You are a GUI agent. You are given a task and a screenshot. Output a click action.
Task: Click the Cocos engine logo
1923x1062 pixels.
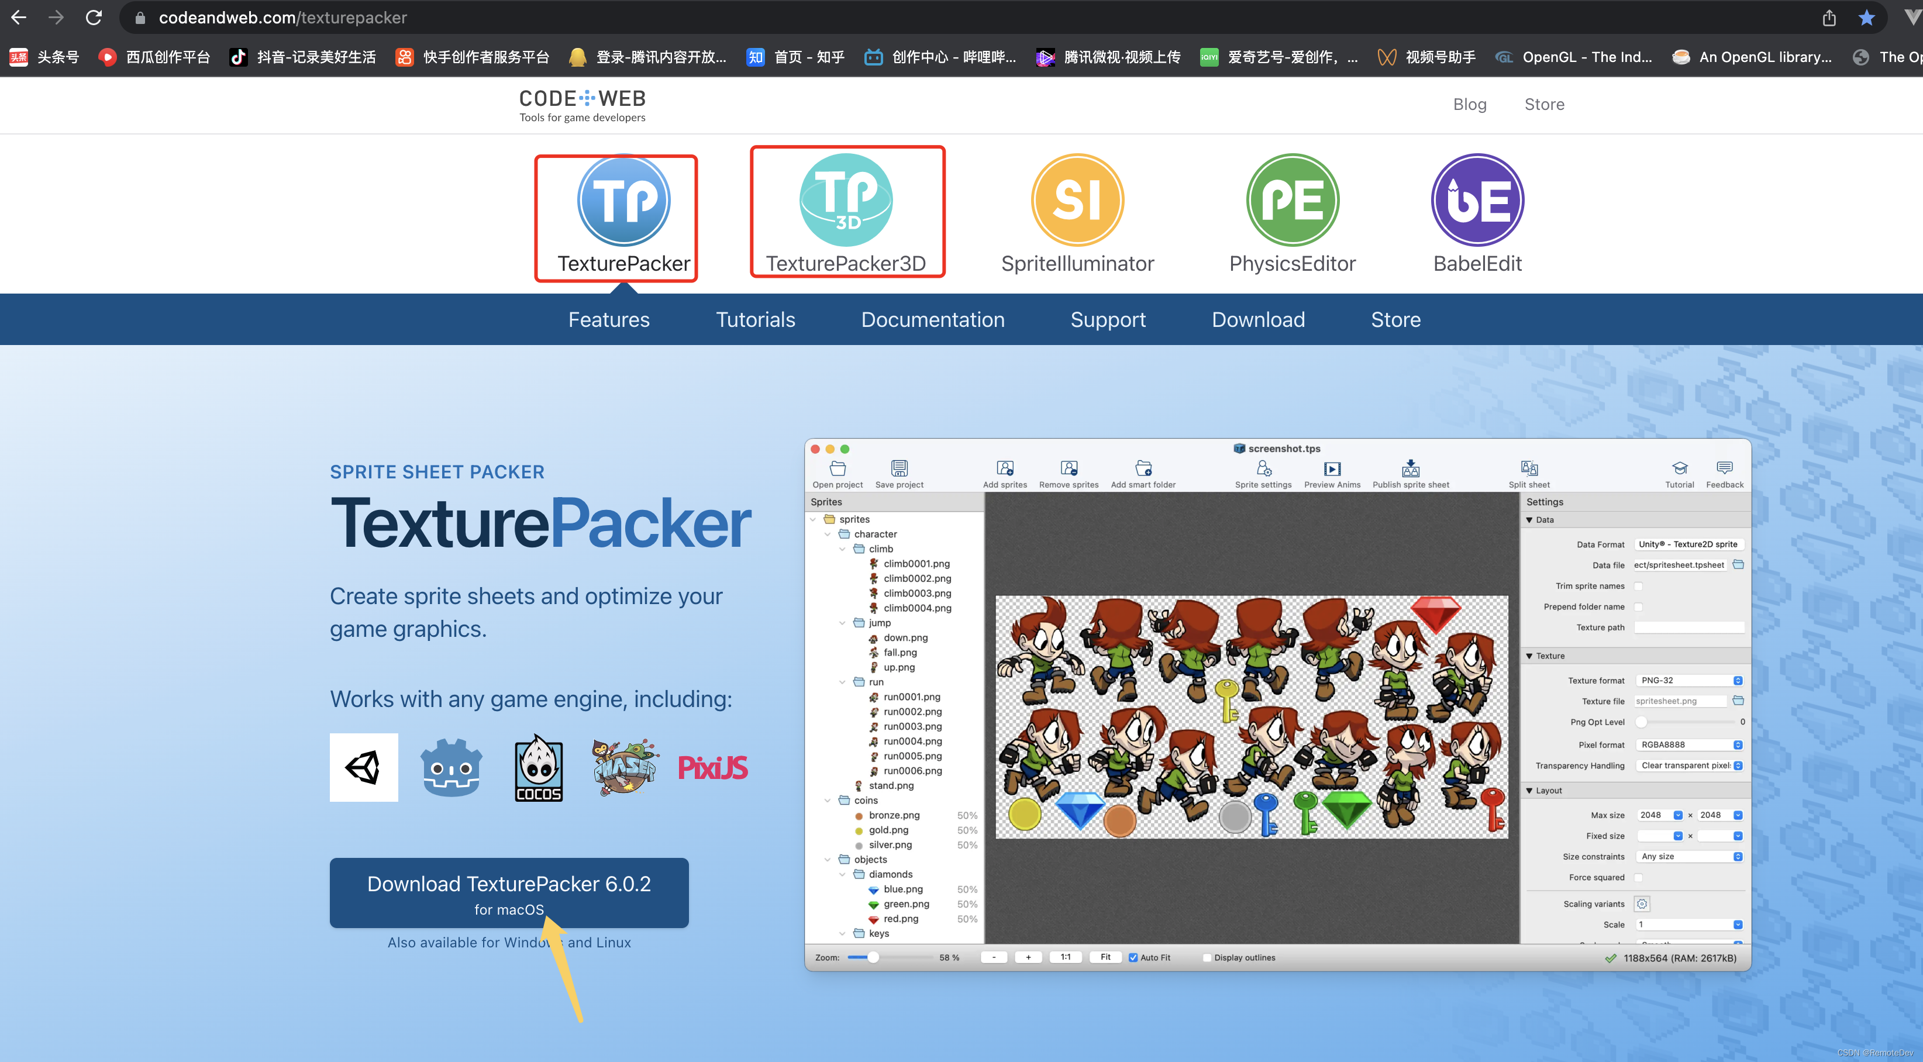pos(538,767)
